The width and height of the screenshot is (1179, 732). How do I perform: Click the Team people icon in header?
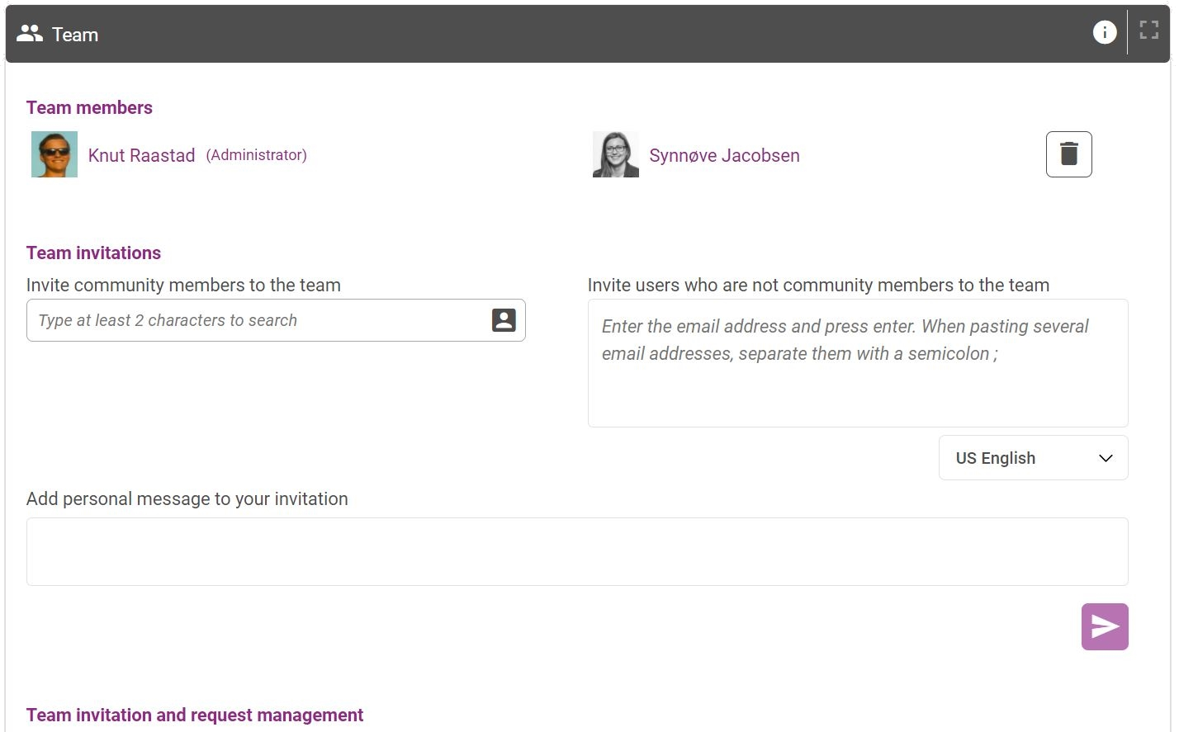(30, 34)
